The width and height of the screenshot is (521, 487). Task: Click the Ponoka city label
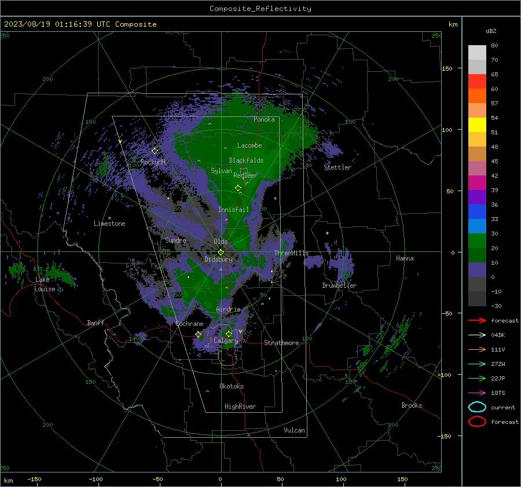point(264,119)
